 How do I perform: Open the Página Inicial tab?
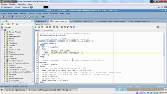(x=42, y=21)
